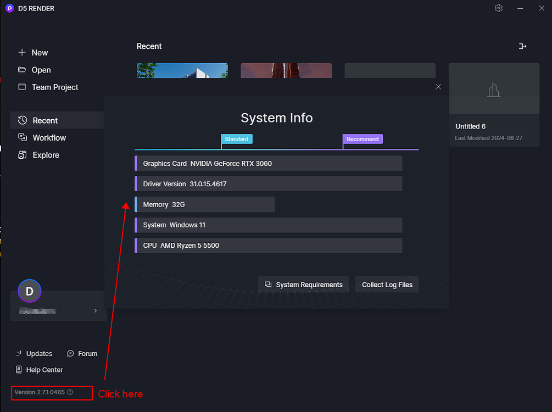The width and height of the screenshot is (552, 412).
Task: Click the sign-out arrow icon beside Recent
Action: [x=522, y=46]
